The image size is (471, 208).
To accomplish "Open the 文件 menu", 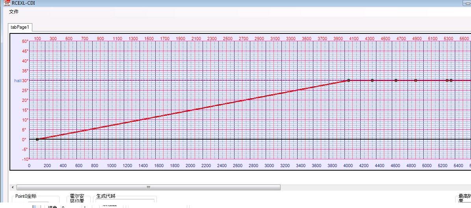I will (x=14, y=12).
